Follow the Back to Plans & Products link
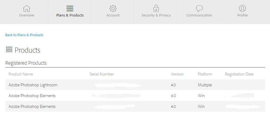Screen dimensions: 270x119 (x=24, y=35)
